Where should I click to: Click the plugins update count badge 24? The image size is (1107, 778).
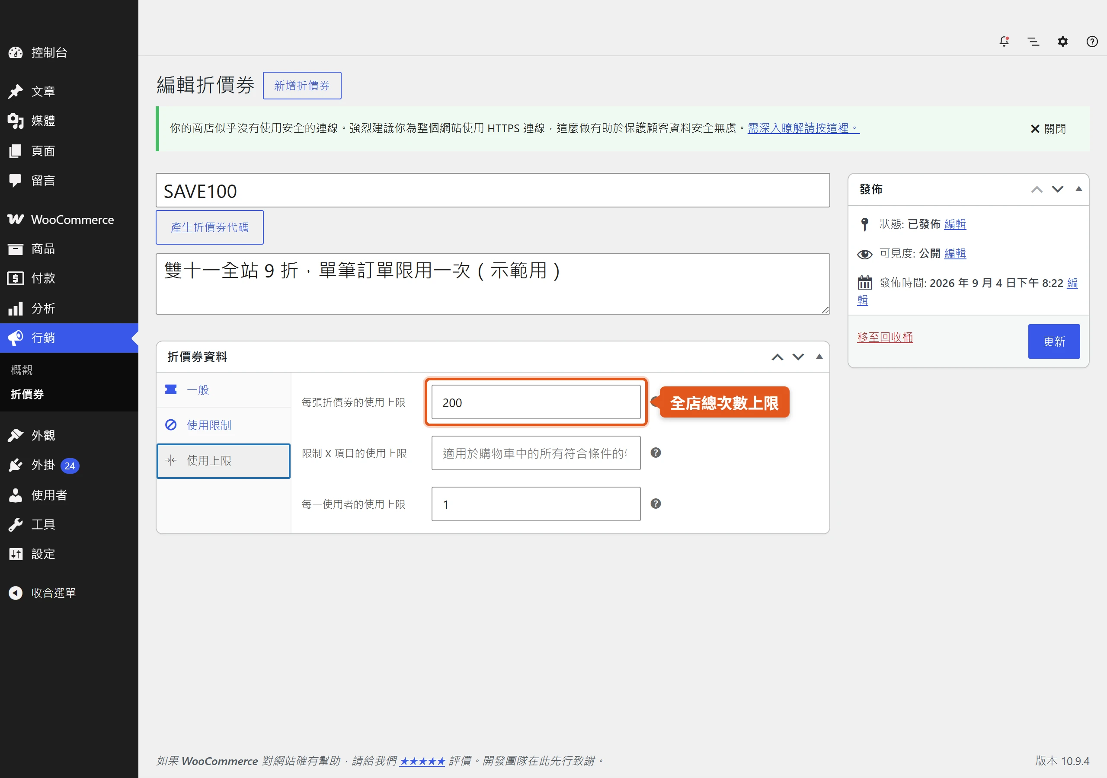pos(70,466)
